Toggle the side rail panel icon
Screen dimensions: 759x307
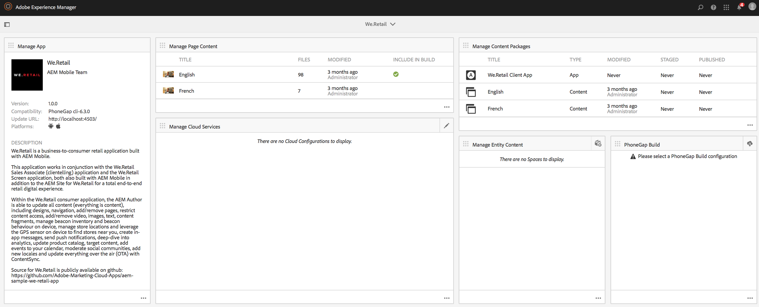click(7, 24)
